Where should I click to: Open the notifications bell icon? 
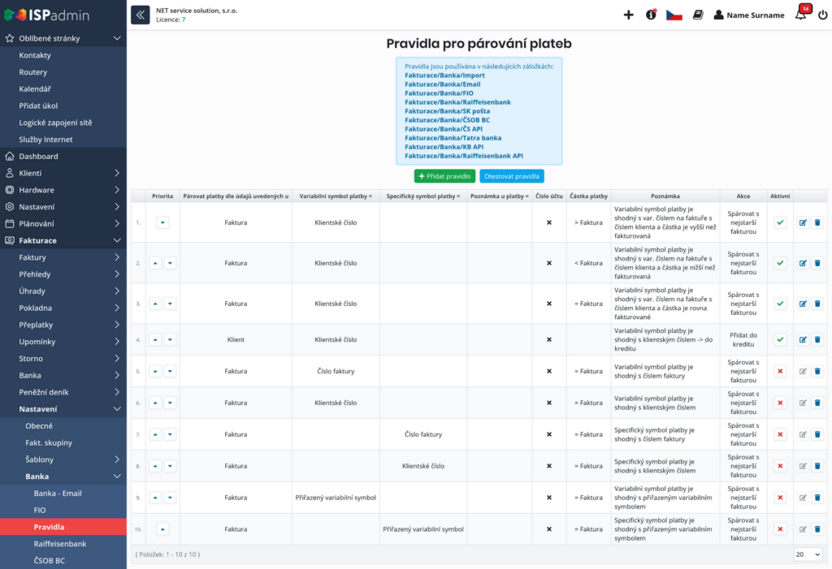[801, 14]
